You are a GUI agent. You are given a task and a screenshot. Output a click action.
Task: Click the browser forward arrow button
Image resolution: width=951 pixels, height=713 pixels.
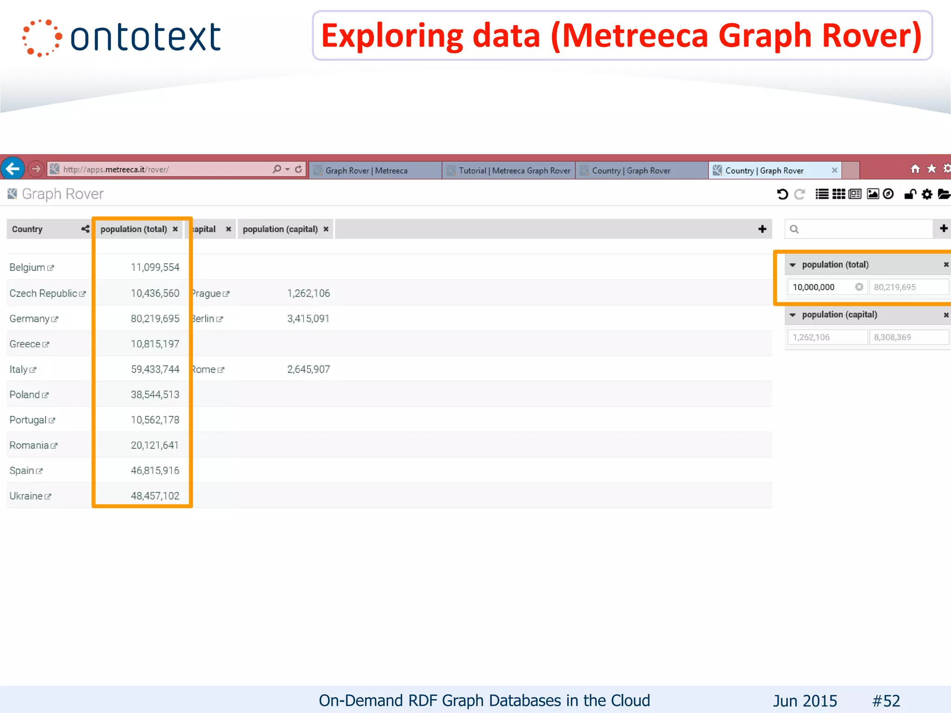(x=36, y=169)
